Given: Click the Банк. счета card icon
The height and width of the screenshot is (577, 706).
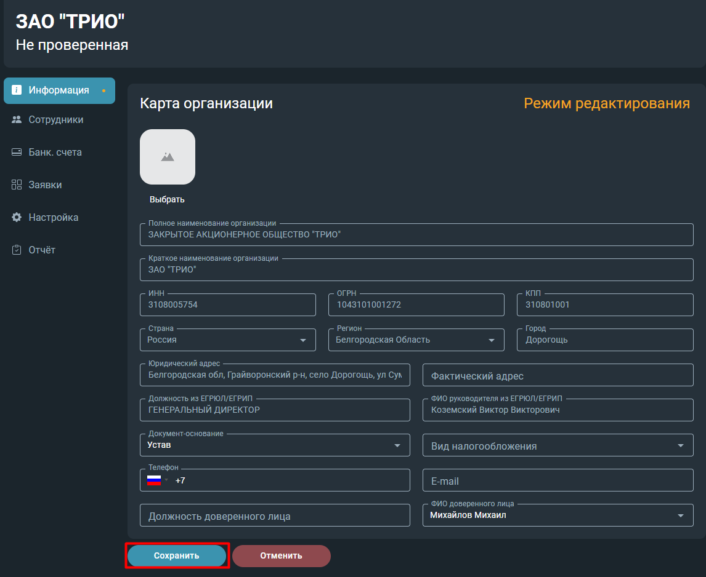Looking at the screenshot, I should pyautogui.click(x=17, y=152).
